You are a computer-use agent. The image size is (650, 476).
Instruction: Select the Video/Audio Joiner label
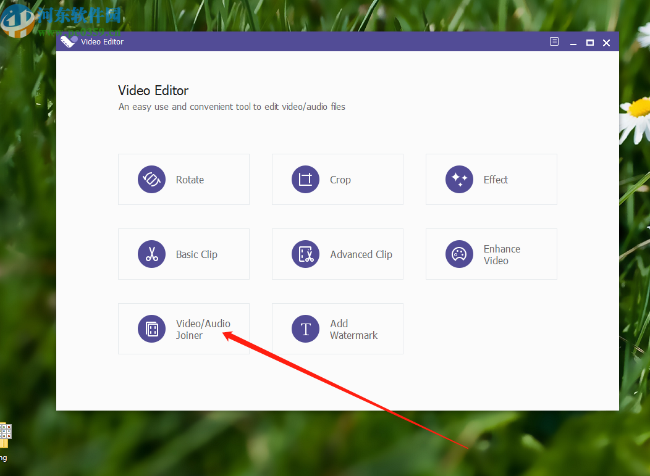click(x=203, y=329)
